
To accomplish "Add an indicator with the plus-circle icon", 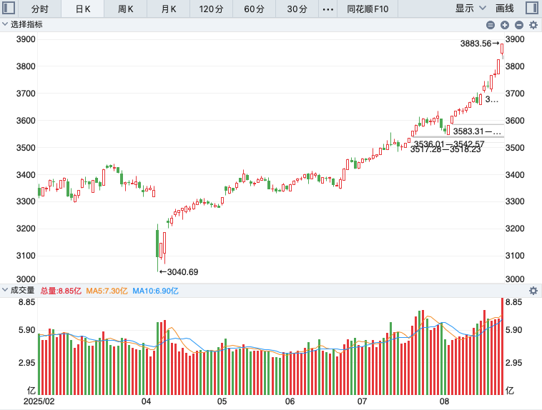I will [505, 25].
